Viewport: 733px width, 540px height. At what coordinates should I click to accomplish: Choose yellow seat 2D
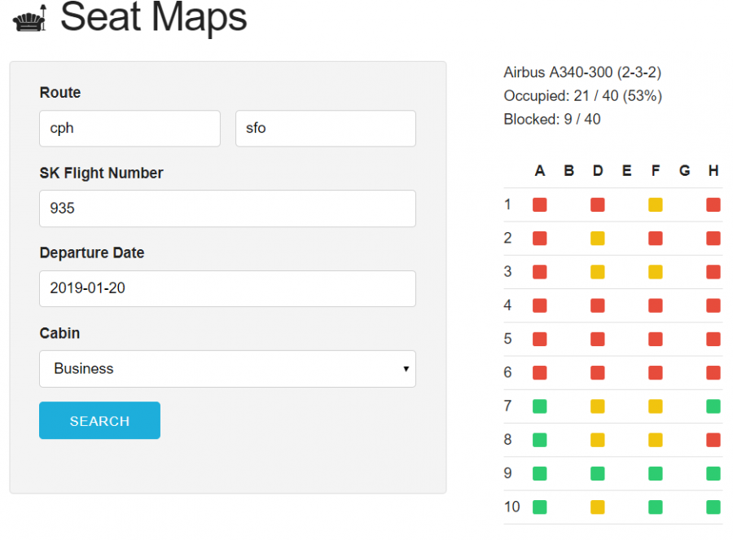coord(598,239)
